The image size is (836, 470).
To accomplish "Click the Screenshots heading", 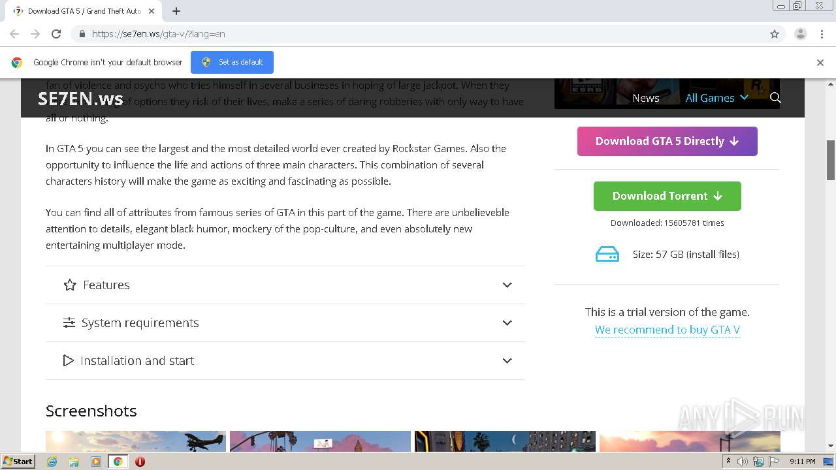I will tap(91, 411).
